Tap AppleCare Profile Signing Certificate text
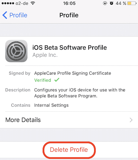 coord(73,73)
